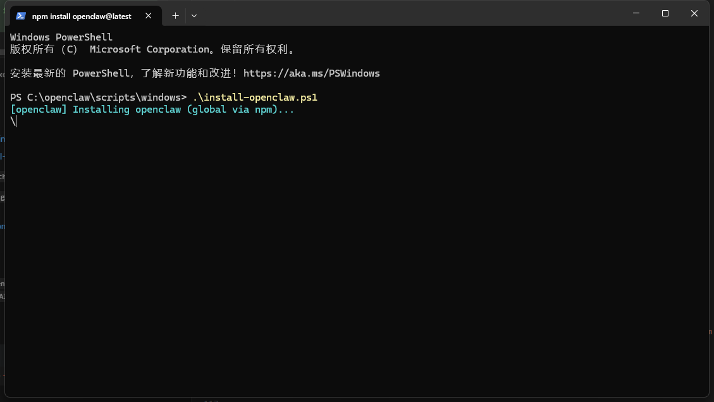Viewport: 714px width, 402px height.
Task: Click the Windows PowerShell header line
Action: click(x=61, y=37)
